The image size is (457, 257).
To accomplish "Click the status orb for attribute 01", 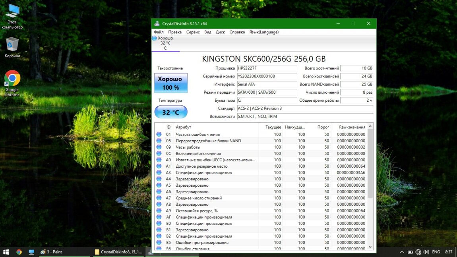I will tap(159, 135).
